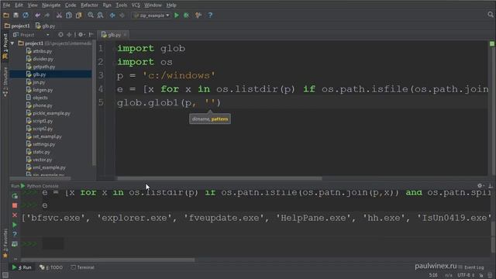
Task: Click the Find magnifier icon
Action: [91, 15]
